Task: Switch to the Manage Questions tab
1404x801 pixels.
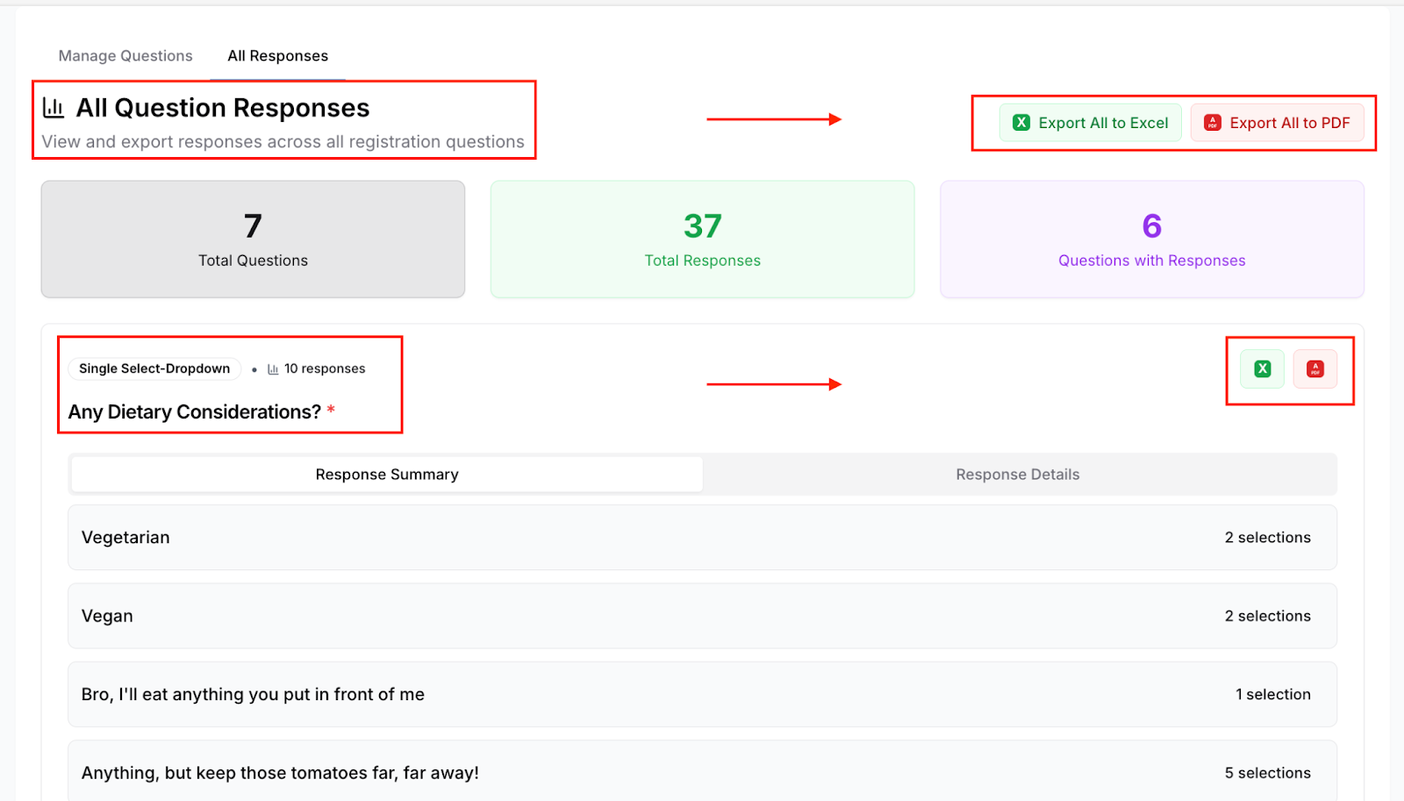Action: coord(125,56)
